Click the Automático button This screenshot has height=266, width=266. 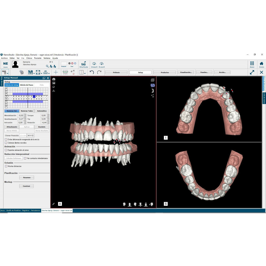pos(42,111)
